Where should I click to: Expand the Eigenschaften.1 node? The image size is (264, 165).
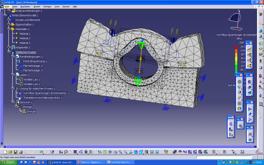pyautogui.click(x=8, y=24)
